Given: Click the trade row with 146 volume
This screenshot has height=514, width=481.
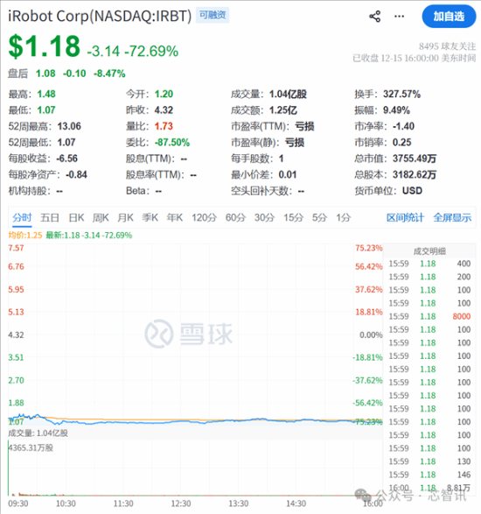Looking at the screenshot, I should [x=429, y=475].
